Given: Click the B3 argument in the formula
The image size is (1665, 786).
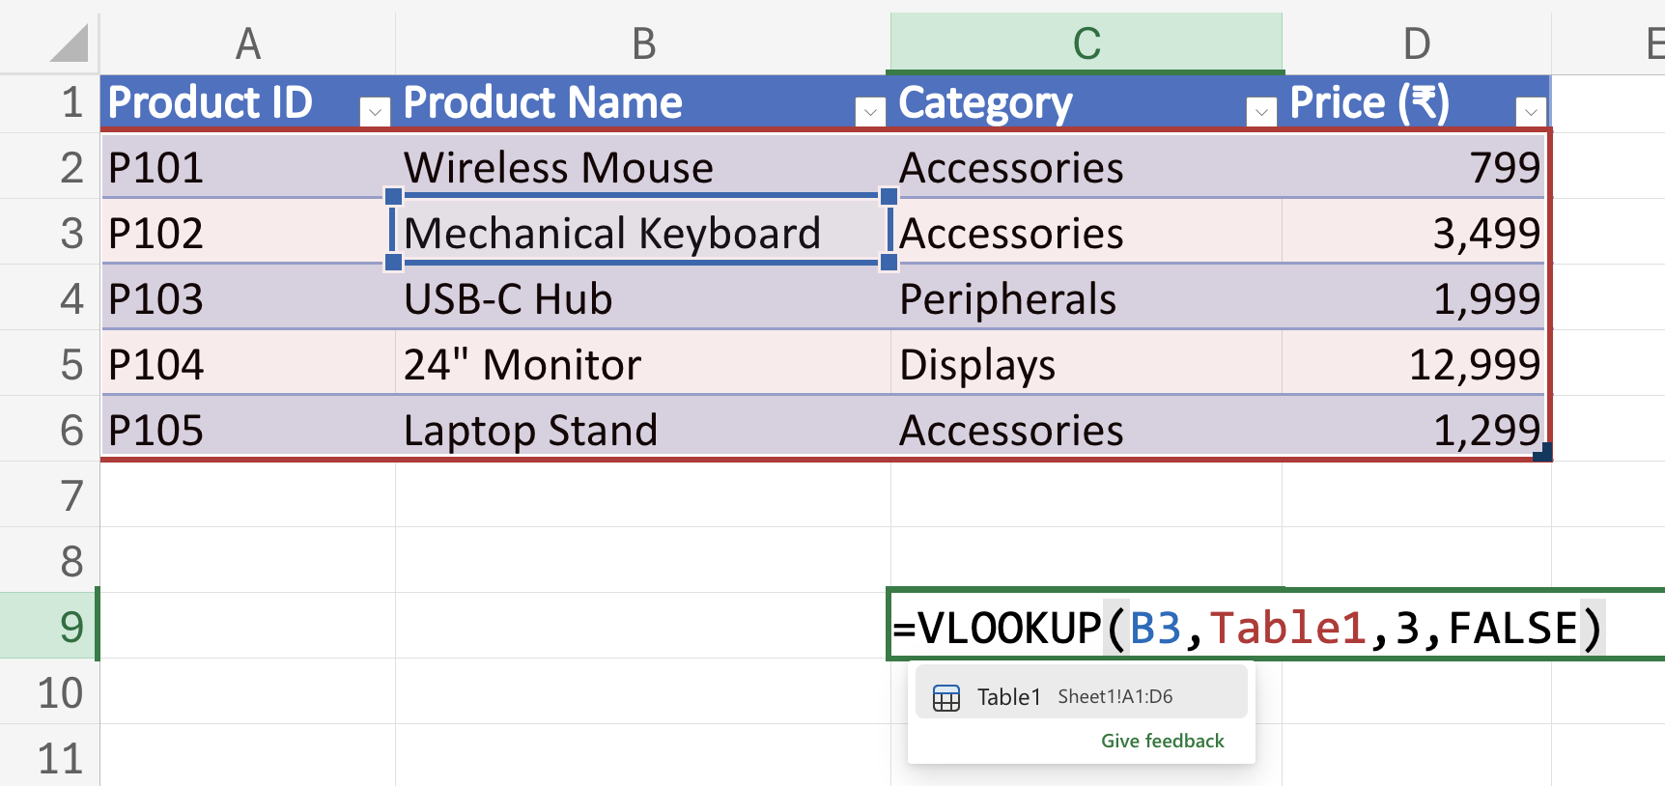Looking at the screenshot, I should (1156, 626).
